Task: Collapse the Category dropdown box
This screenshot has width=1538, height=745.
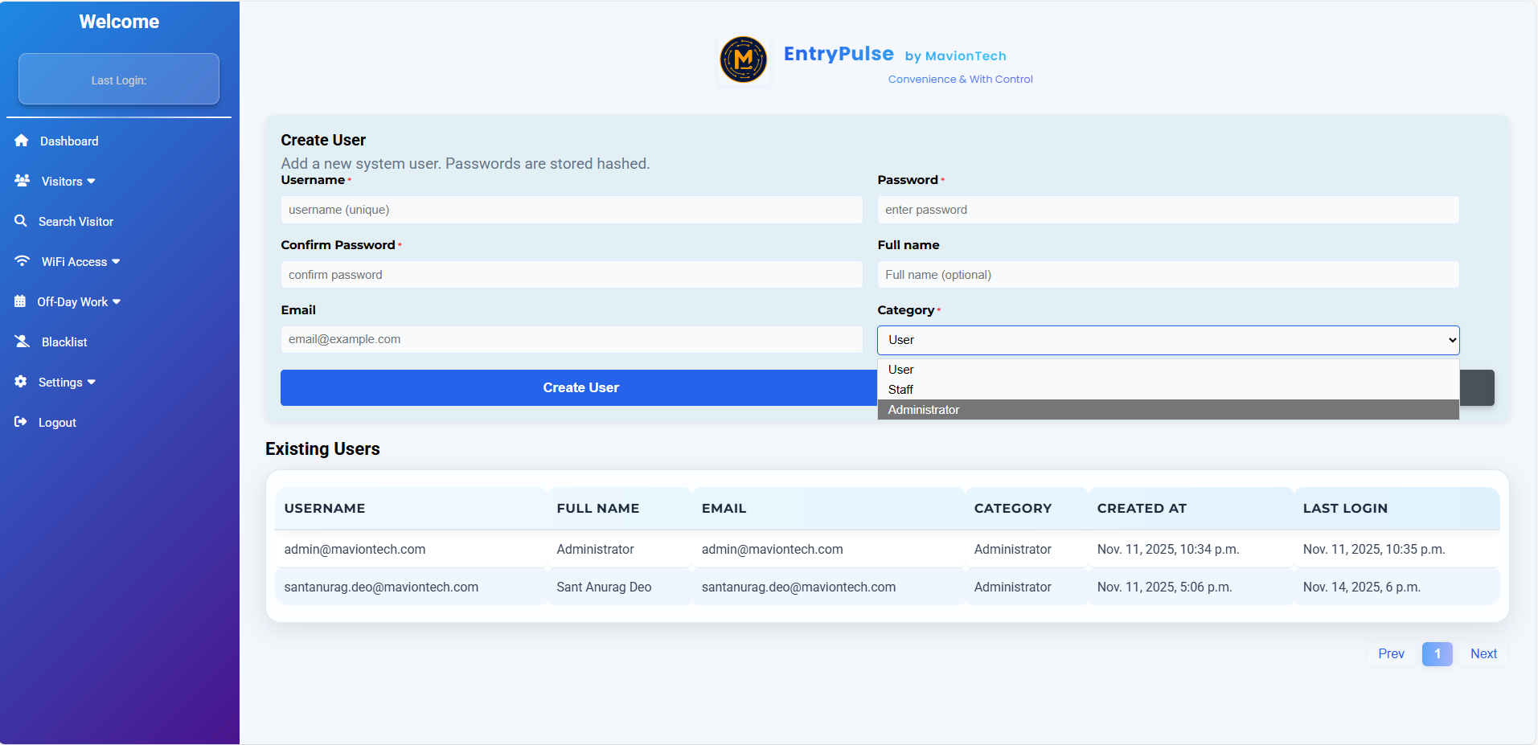Action: point(1167,340)
